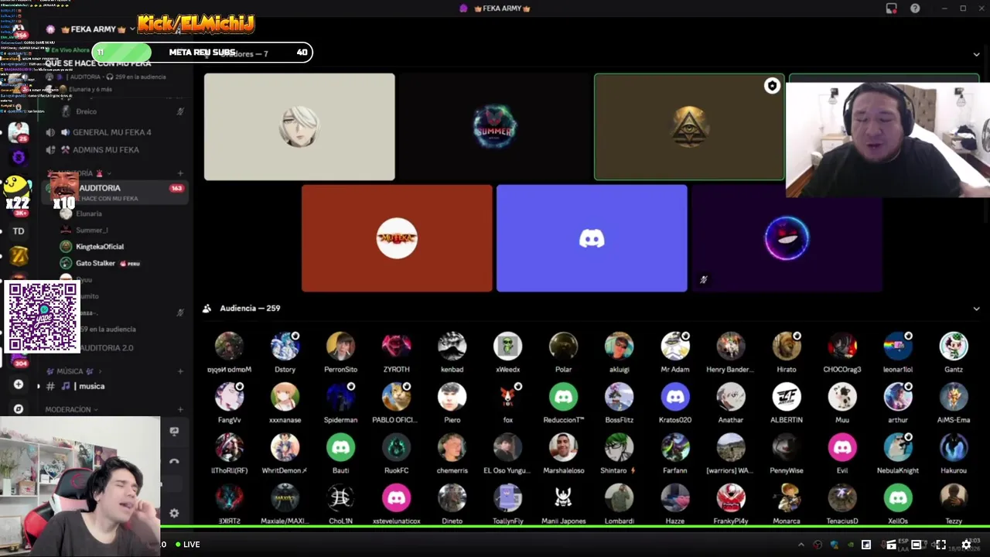Open the server icon with 25 notification badge
The image size is (990, 557).
point(19,132)
